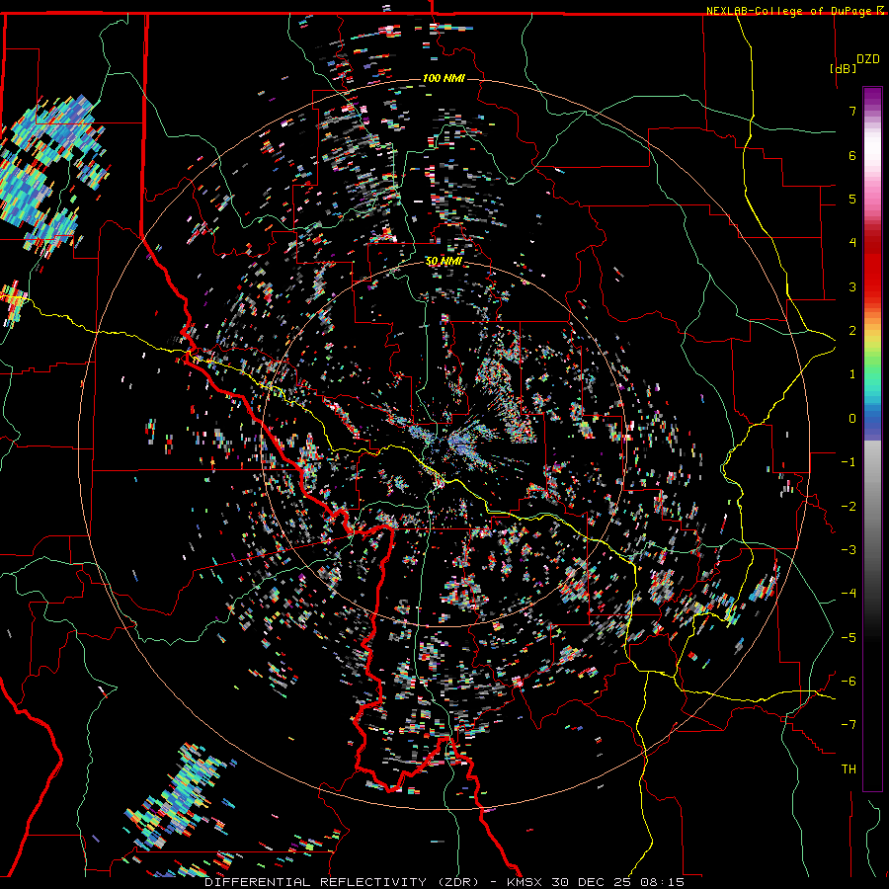
Task: Click the 0 value on color scale
Action: pyautogui.click(x=852, y=419)
